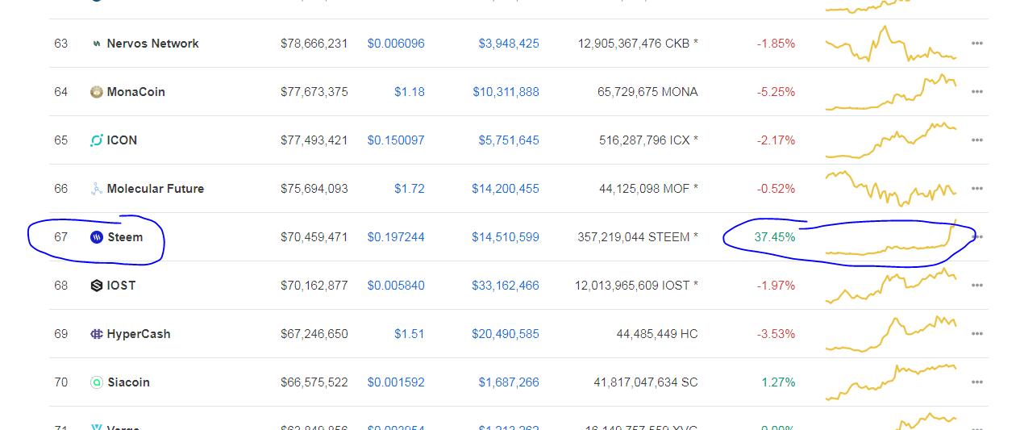The width and height of the screenshot is (1020, 430).
Task: Select MonaCoin market cap $77,673,375
Action: pos(314,92)
